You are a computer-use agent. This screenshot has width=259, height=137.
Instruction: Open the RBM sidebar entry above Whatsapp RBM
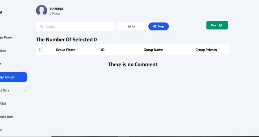(3, 104)
